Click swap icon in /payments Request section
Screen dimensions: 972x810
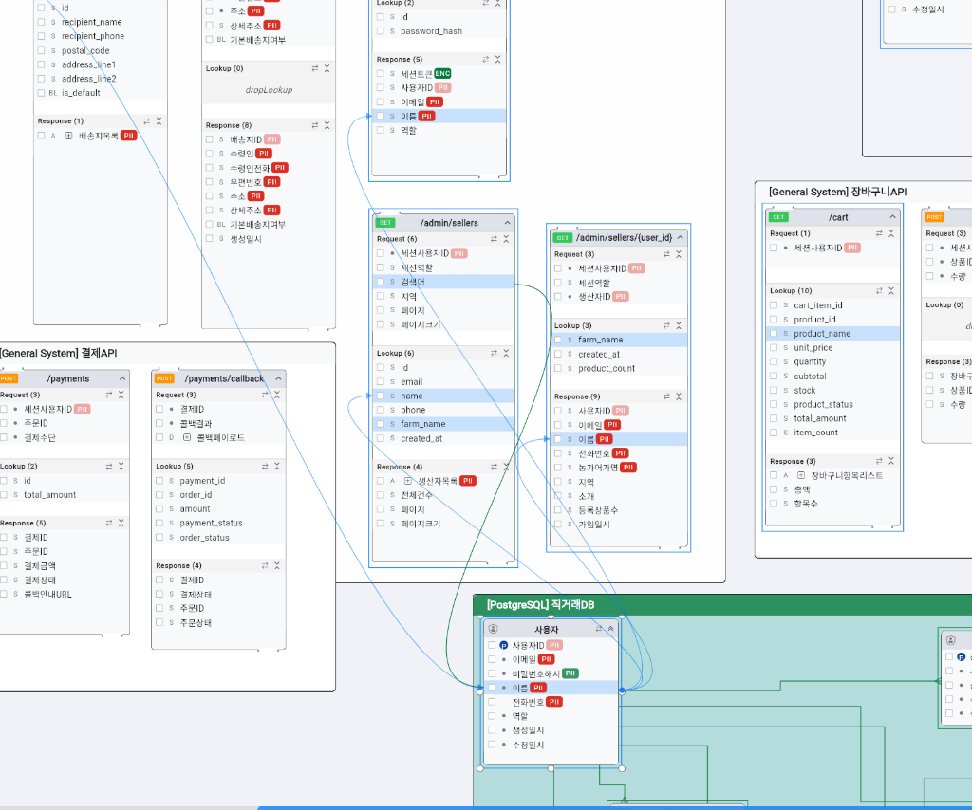coord(109,395)
